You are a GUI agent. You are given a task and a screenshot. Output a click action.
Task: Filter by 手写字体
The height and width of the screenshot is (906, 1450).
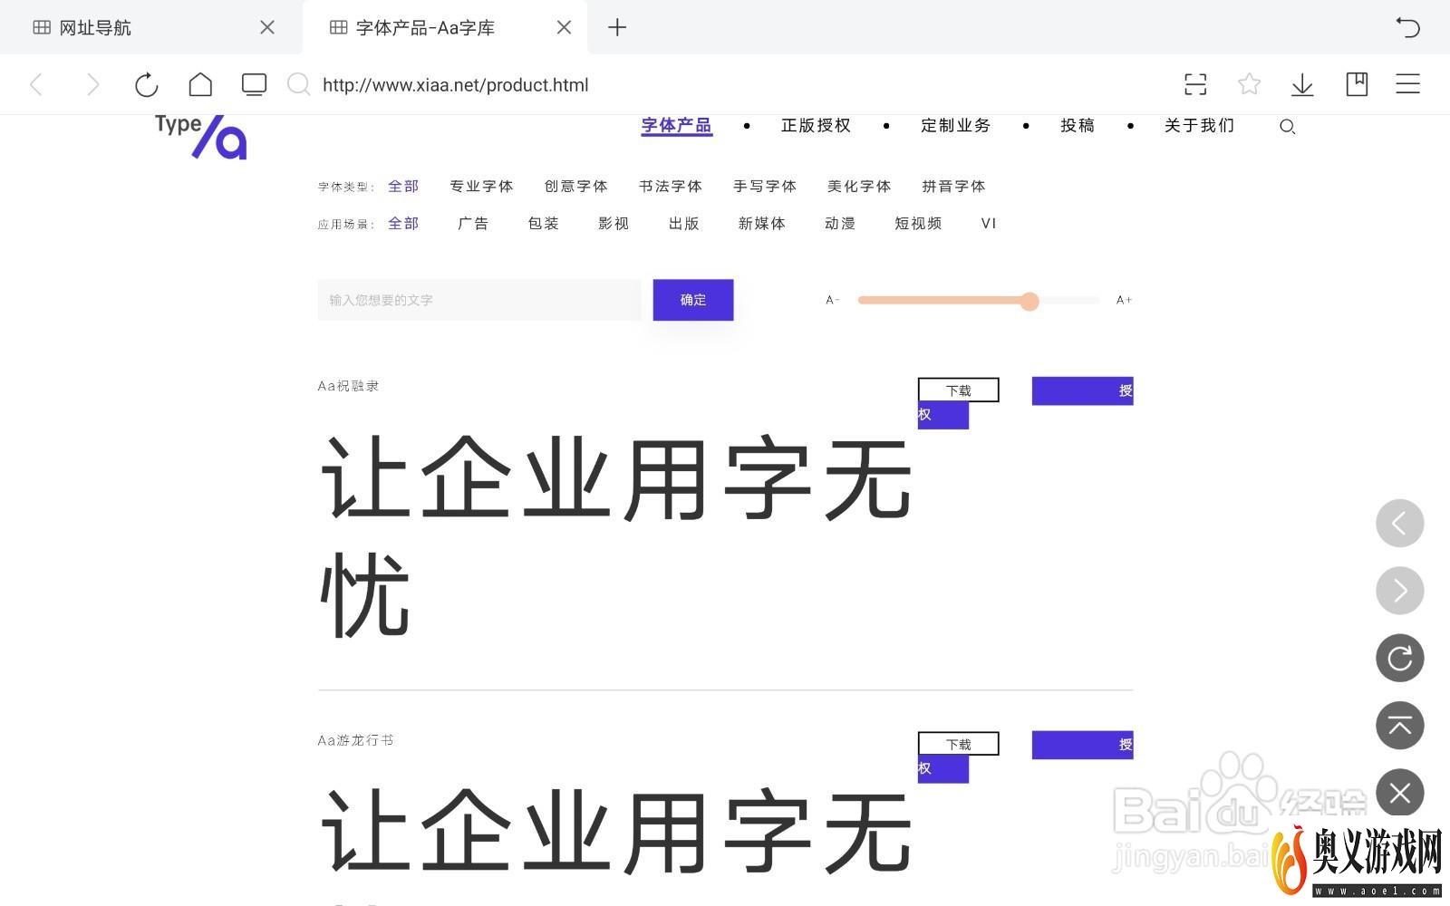point(764,186)
